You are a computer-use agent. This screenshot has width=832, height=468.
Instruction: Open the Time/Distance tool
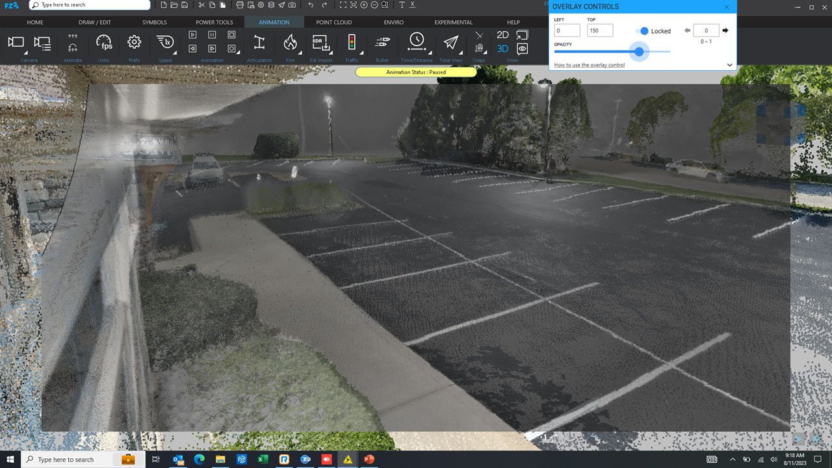pos(417,42)
